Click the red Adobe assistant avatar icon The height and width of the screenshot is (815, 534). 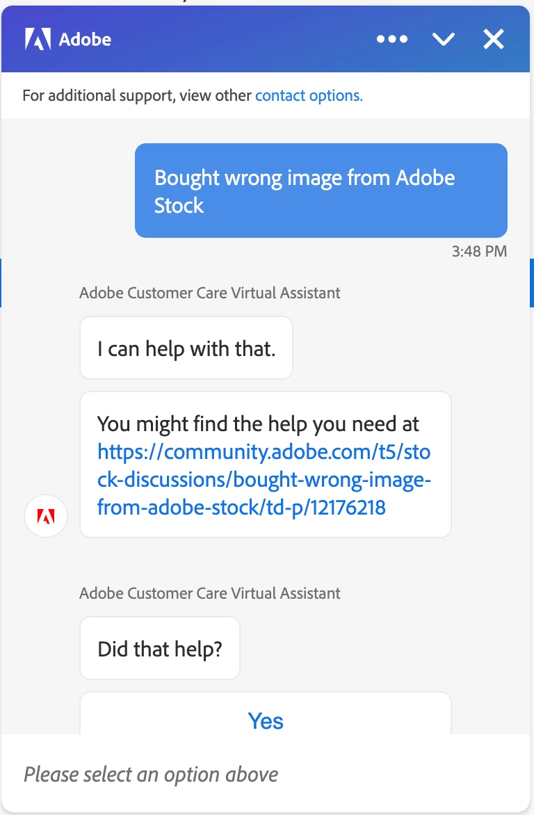46,516
